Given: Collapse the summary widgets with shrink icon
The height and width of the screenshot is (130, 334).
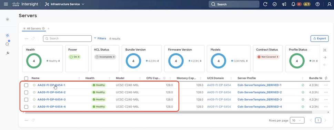Looking at the screenshot, I should tap(325, 50).
